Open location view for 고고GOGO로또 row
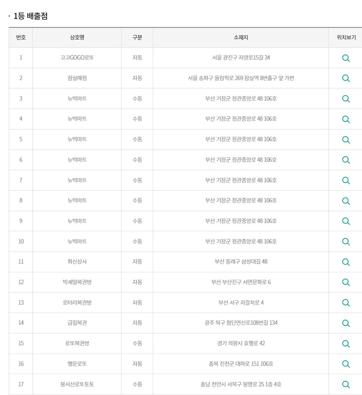This screenshot has height=395, width=362. 346,58
